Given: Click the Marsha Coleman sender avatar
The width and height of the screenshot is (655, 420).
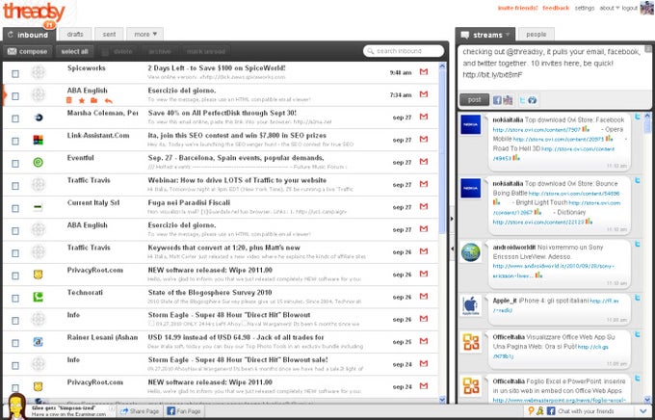Looking at the screenshot, I should tap(38, 118).
